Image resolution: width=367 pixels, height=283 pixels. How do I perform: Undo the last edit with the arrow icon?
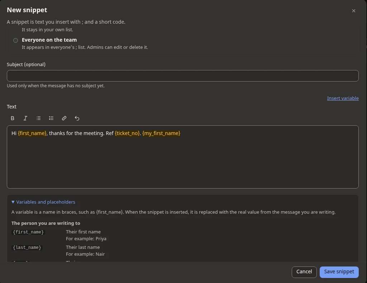click(x=77, y=118)
